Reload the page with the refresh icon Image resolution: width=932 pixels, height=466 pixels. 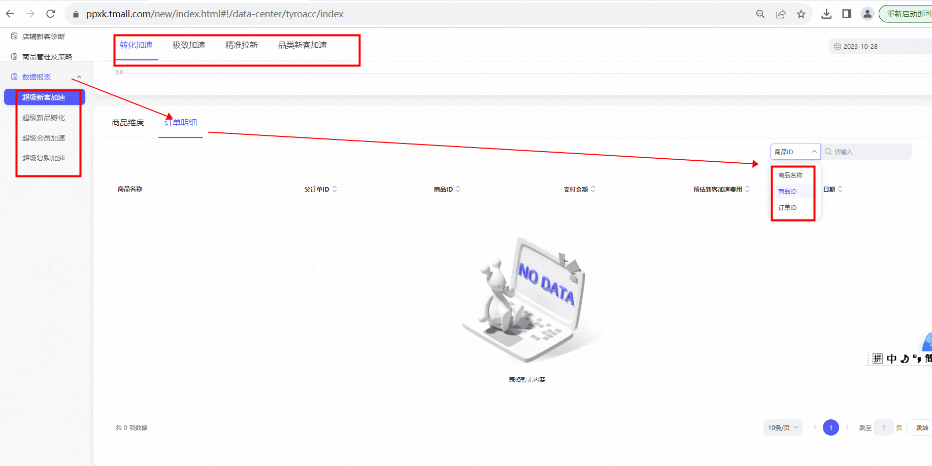click(50, 14)
